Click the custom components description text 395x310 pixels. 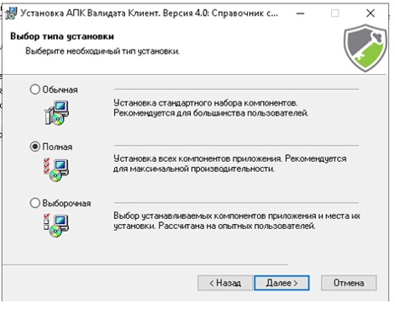tap(237, 221)
